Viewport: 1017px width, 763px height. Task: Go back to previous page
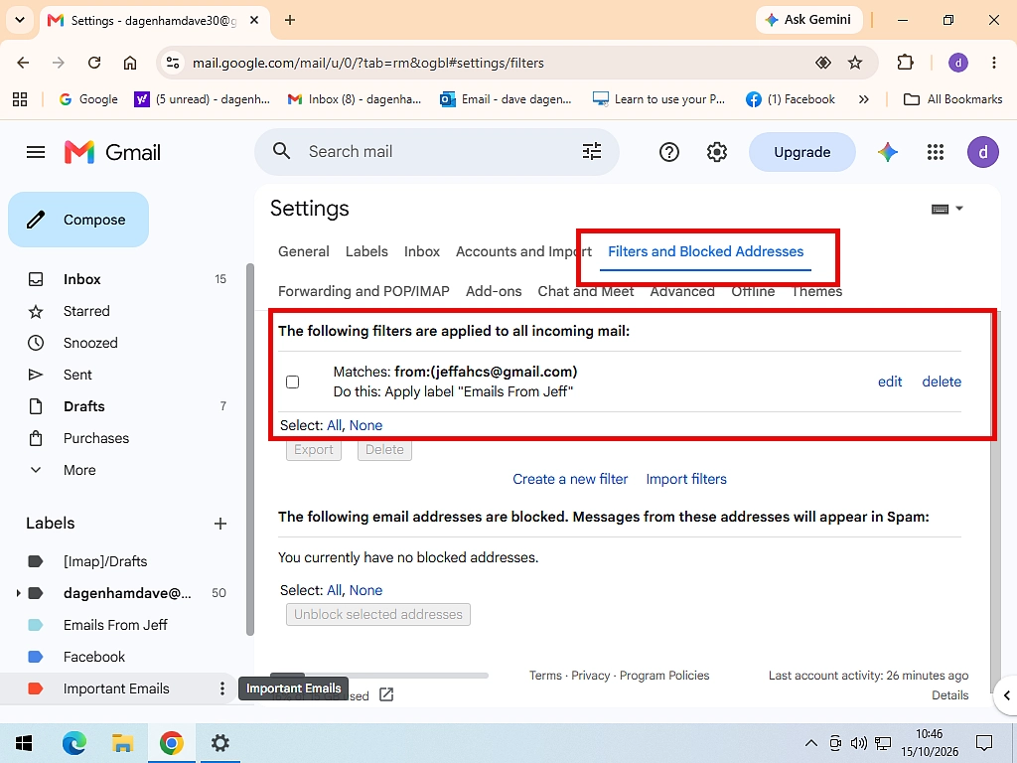click(24, 63)
